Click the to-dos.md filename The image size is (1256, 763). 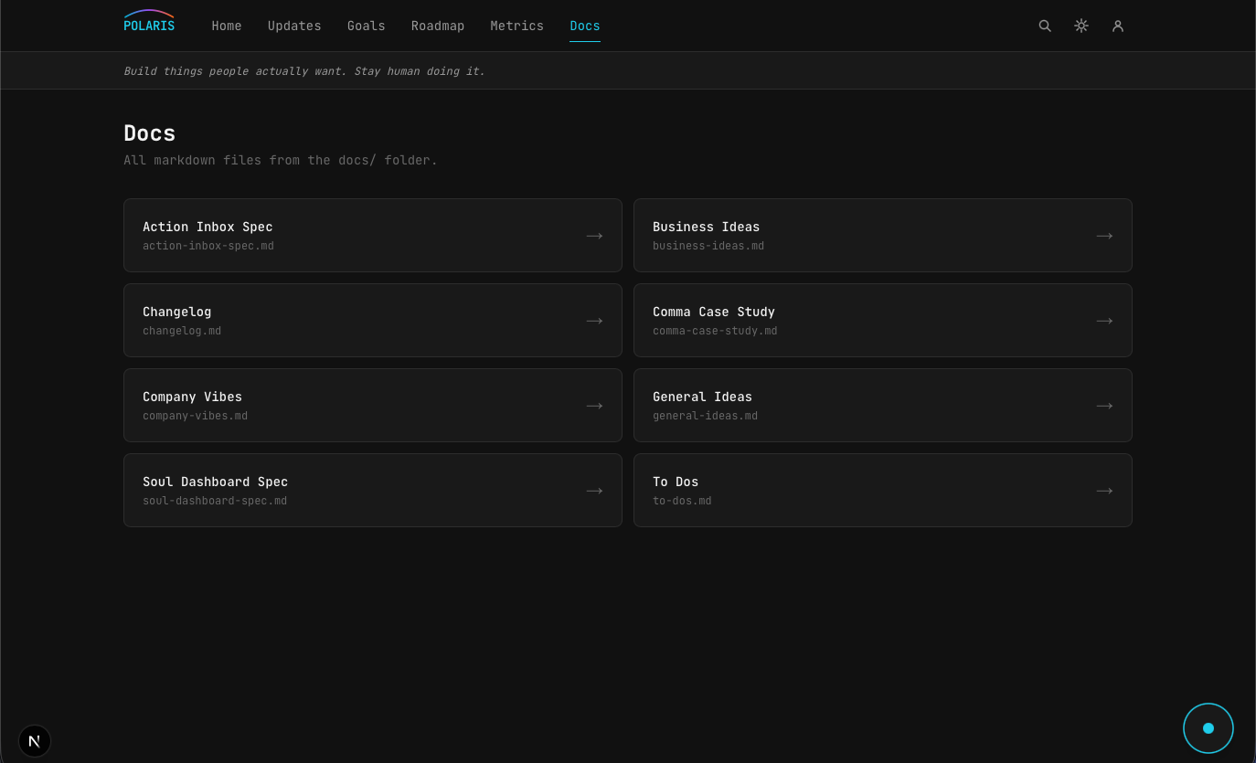tap(682, 501)
